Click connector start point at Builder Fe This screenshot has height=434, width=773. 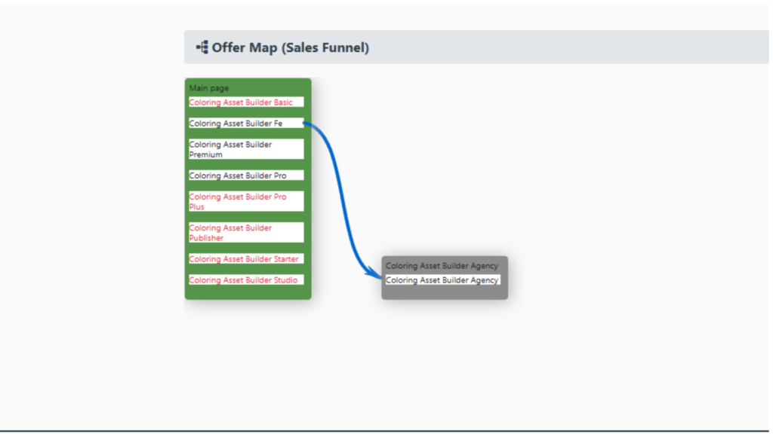(304, 124)
